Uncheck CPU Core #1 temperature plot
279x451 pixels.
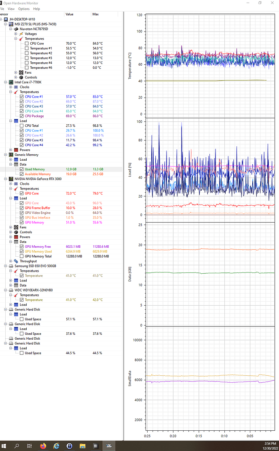point(21,97)
